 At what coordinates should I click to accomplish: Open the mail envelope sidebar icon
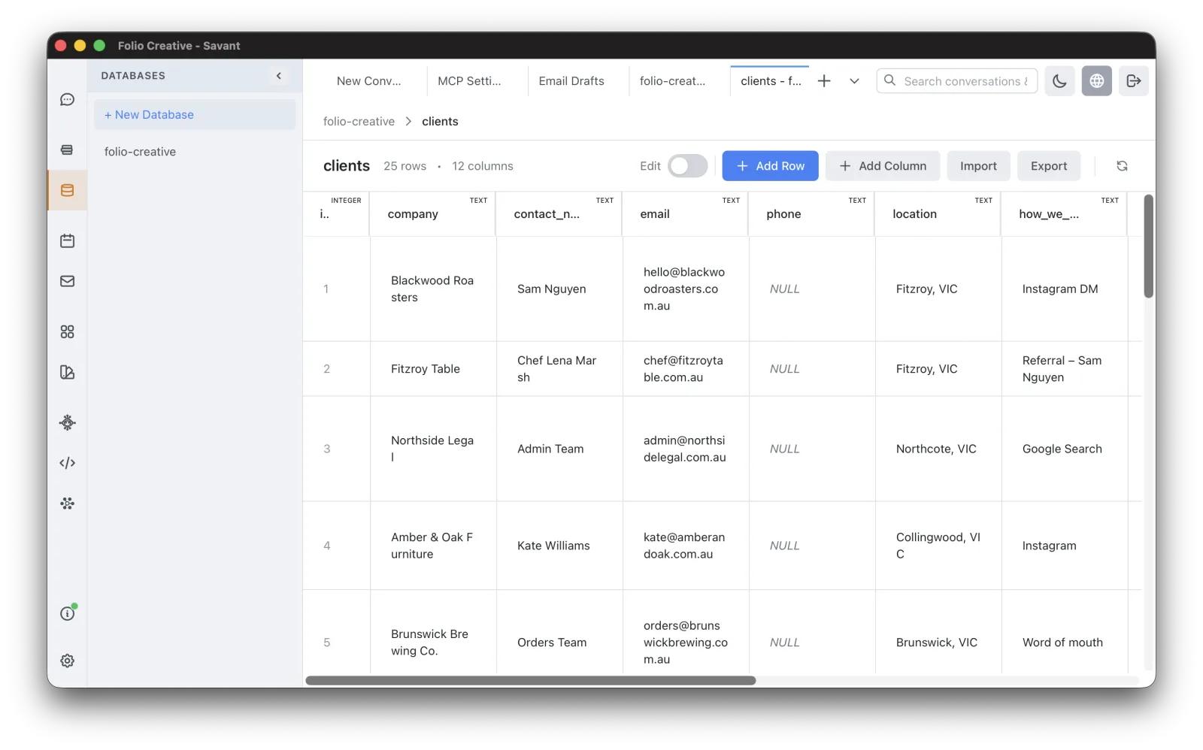pos(67,281)
